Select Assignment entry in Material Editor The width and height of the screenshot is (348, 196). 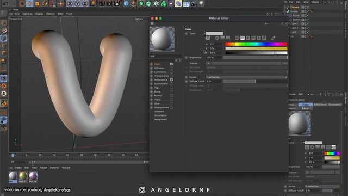[x=160, y=119]
